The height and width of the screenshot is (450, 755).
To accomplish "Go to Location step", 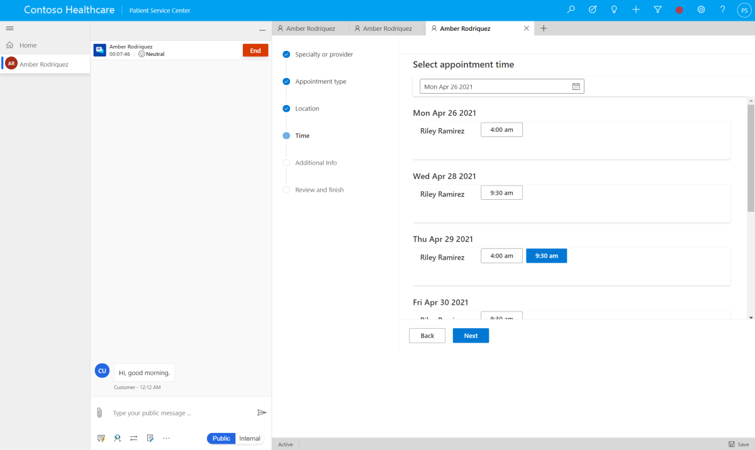I will point(307,109).
